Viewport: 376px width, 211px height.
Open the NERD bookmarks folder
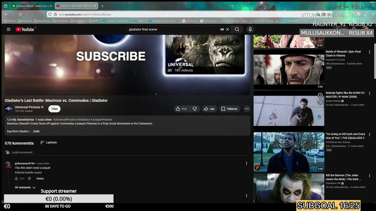(94, 21)
